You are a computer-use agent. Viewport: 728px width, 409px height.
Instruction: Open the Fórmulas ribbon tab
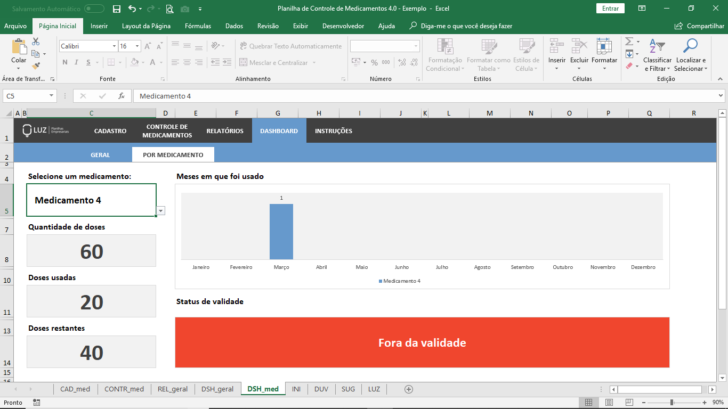coord(198,26)
